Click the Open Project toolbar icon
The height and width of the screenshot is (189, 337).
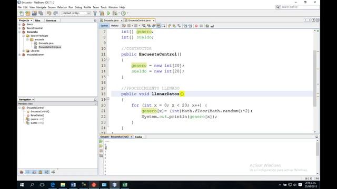34,13
